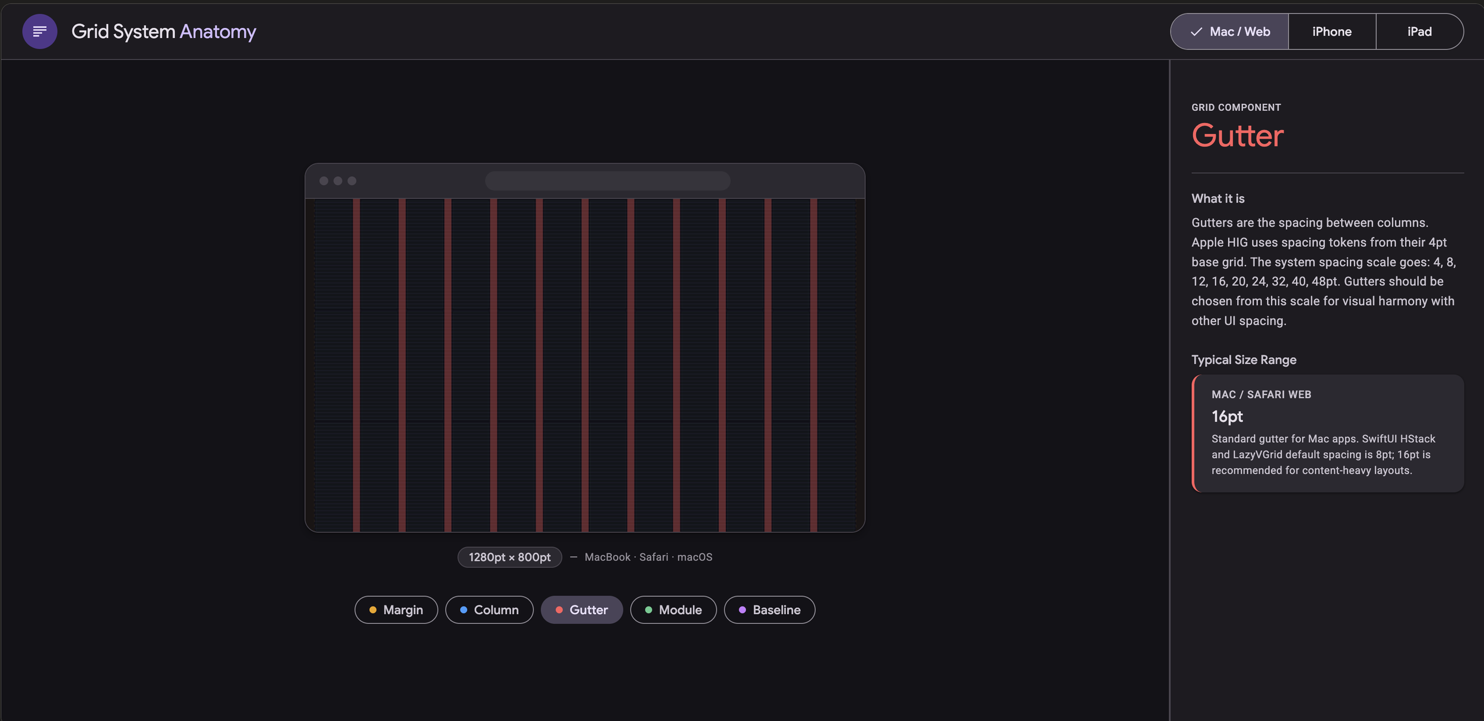The image size is (1484, 721).
Task: Click the 1280pt × 800pt size badge
Action: coord(509,557)
